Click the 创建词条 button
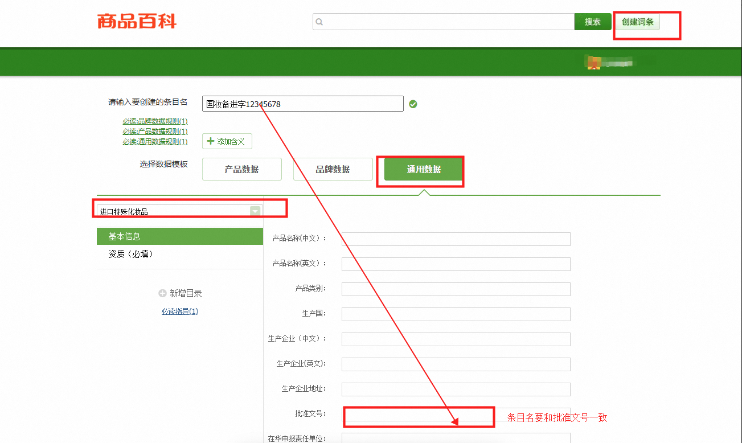This screenshot has width=742, height=443. pos(638,22)
